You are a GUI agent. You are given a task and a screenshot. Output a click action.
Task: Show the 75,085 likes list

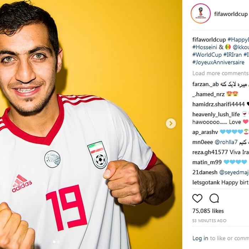[208, 211]
